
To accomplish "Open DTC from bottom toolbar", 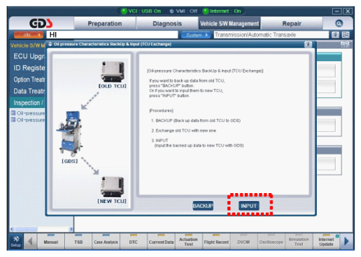I will (x=133, y=242).
